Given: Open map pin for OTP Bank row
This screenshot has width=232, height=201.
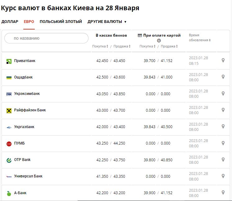Looking at the screenshot, I should (x=223, y=159).
